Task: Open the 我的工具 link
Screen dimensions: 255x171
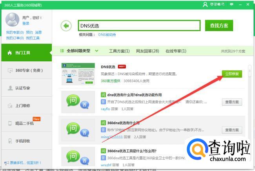Action: [33, 38]
